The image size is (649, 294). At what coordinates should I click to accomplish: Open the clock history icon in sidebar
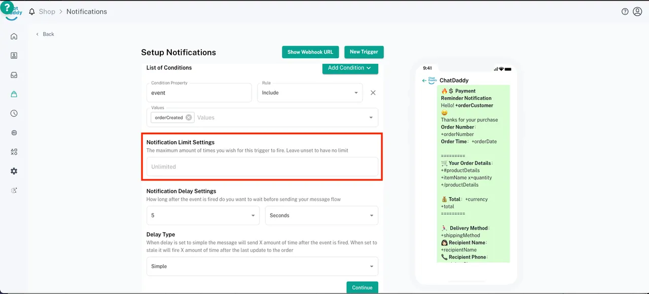[x=14, y=113]
